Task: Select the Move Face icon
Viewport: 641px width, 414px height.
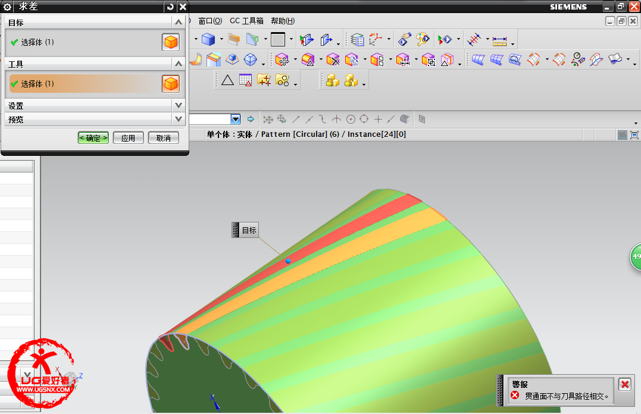Action: coord(282,60)
